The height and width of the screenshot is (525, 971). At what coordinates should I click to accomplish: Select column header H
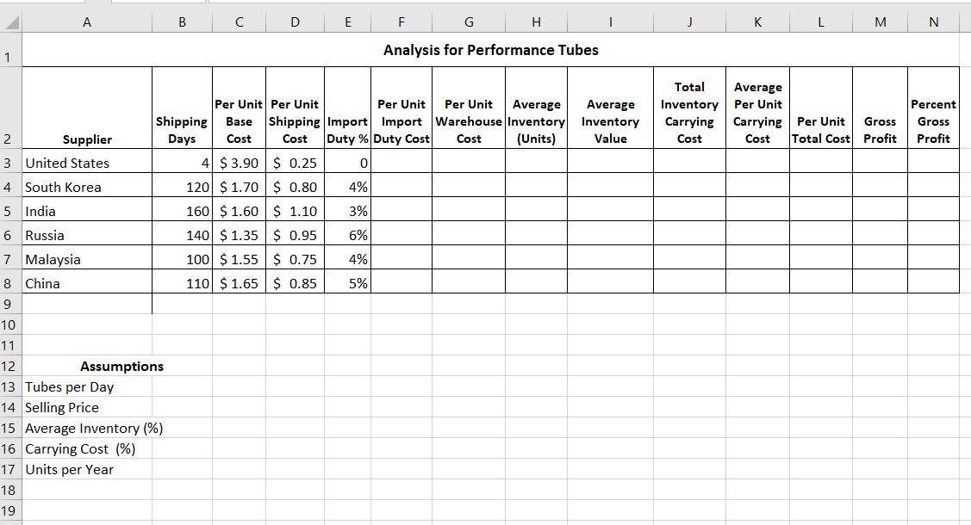click(x=536, y=20)
